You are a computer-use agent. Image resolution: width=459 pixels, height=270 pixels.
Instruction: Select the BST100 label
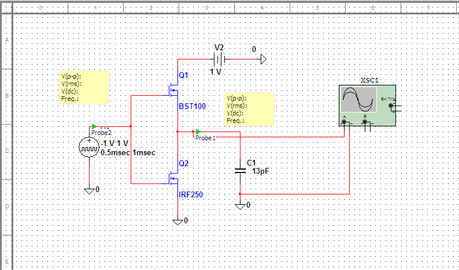(193, 106)
